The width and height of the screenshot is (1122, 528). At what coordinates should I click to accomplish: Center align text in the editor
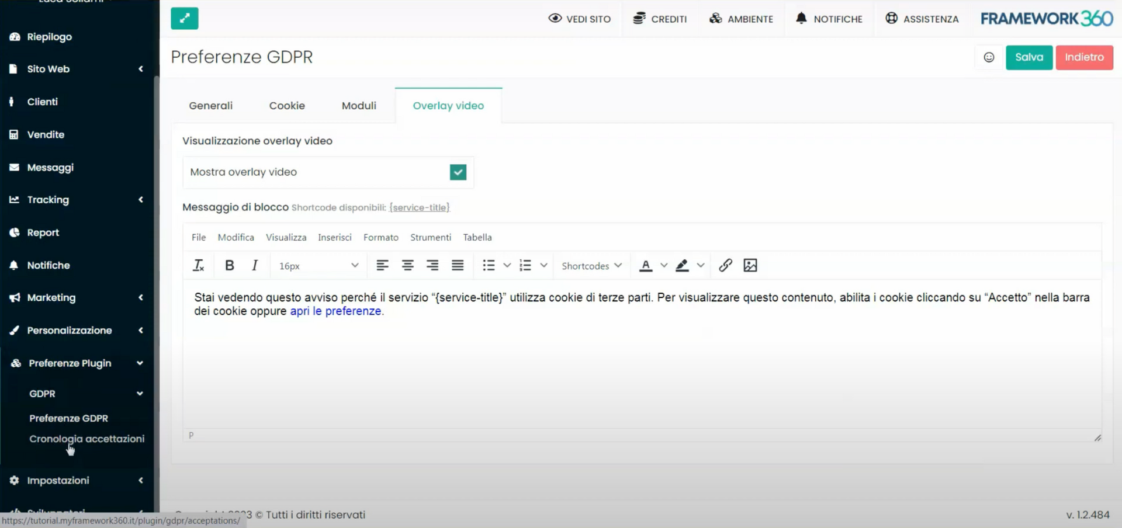click(x=407, y=266)
